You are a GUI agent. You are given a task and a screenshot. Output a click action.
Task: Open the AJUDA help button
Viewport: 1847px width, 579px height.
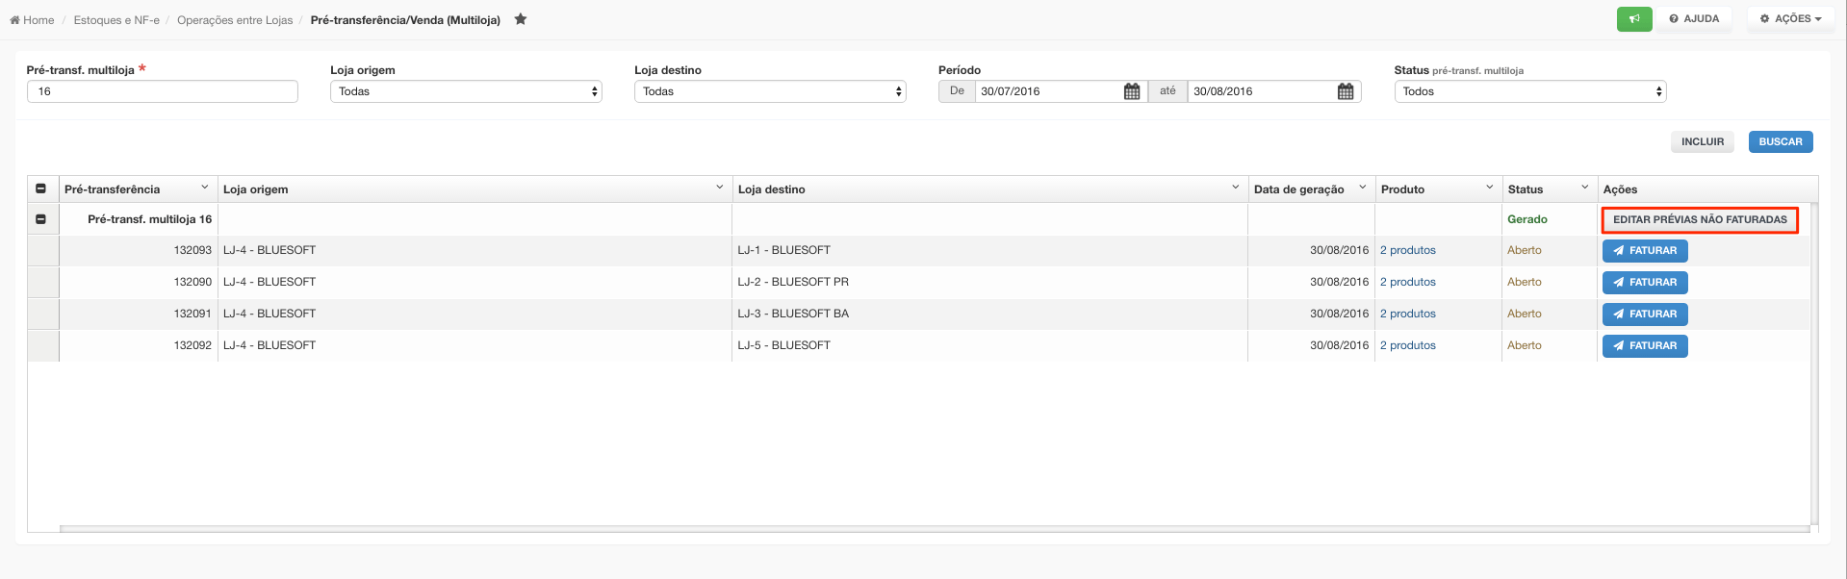click(1694, 19)
